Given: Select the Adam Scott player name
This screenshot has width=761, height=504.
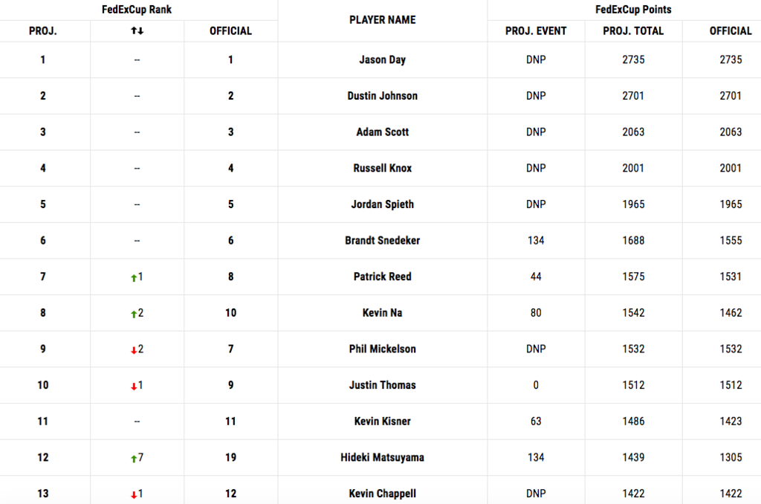Looking at the screenshot, I should [383, 132].
